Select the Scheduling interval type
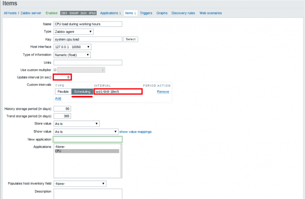This screenshot has height=199, width=305. coord(82,91)
